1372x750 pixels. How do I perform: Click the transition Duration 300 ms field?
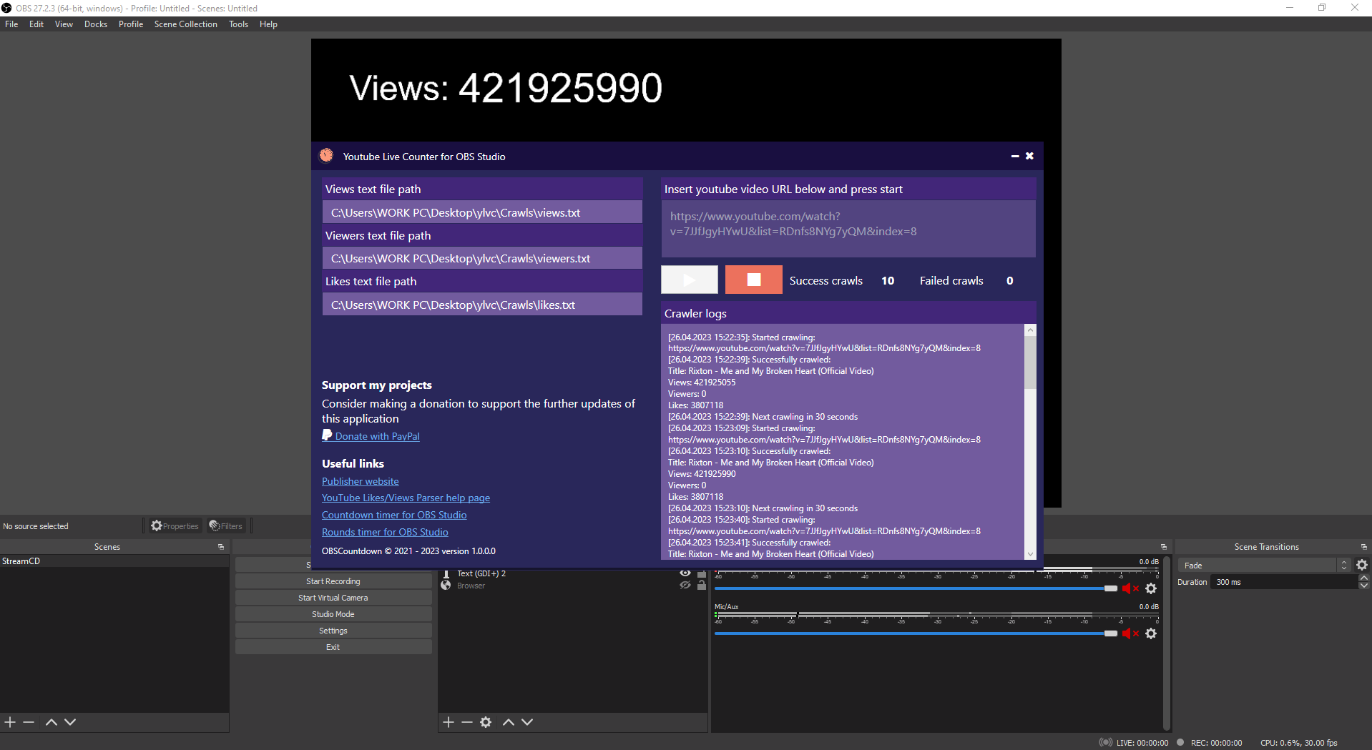1284,582
